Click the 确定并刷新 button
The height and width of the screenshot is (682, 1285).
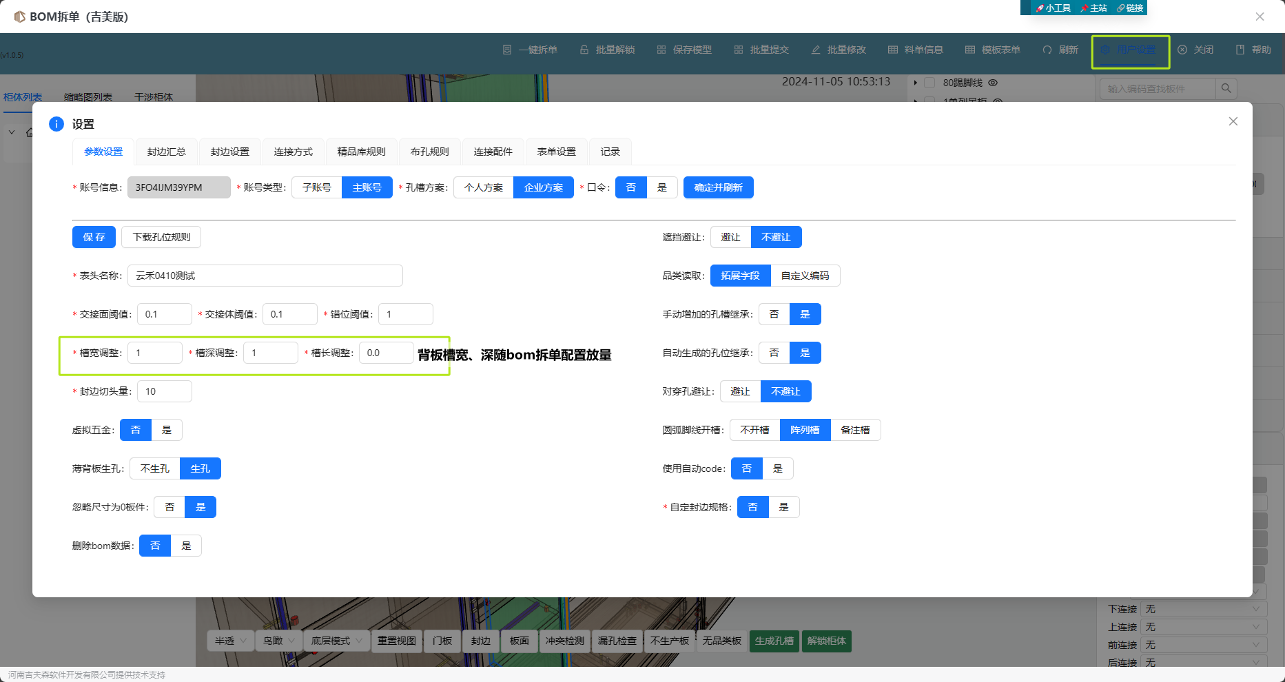pyautogui.click(x=718, y=187)
